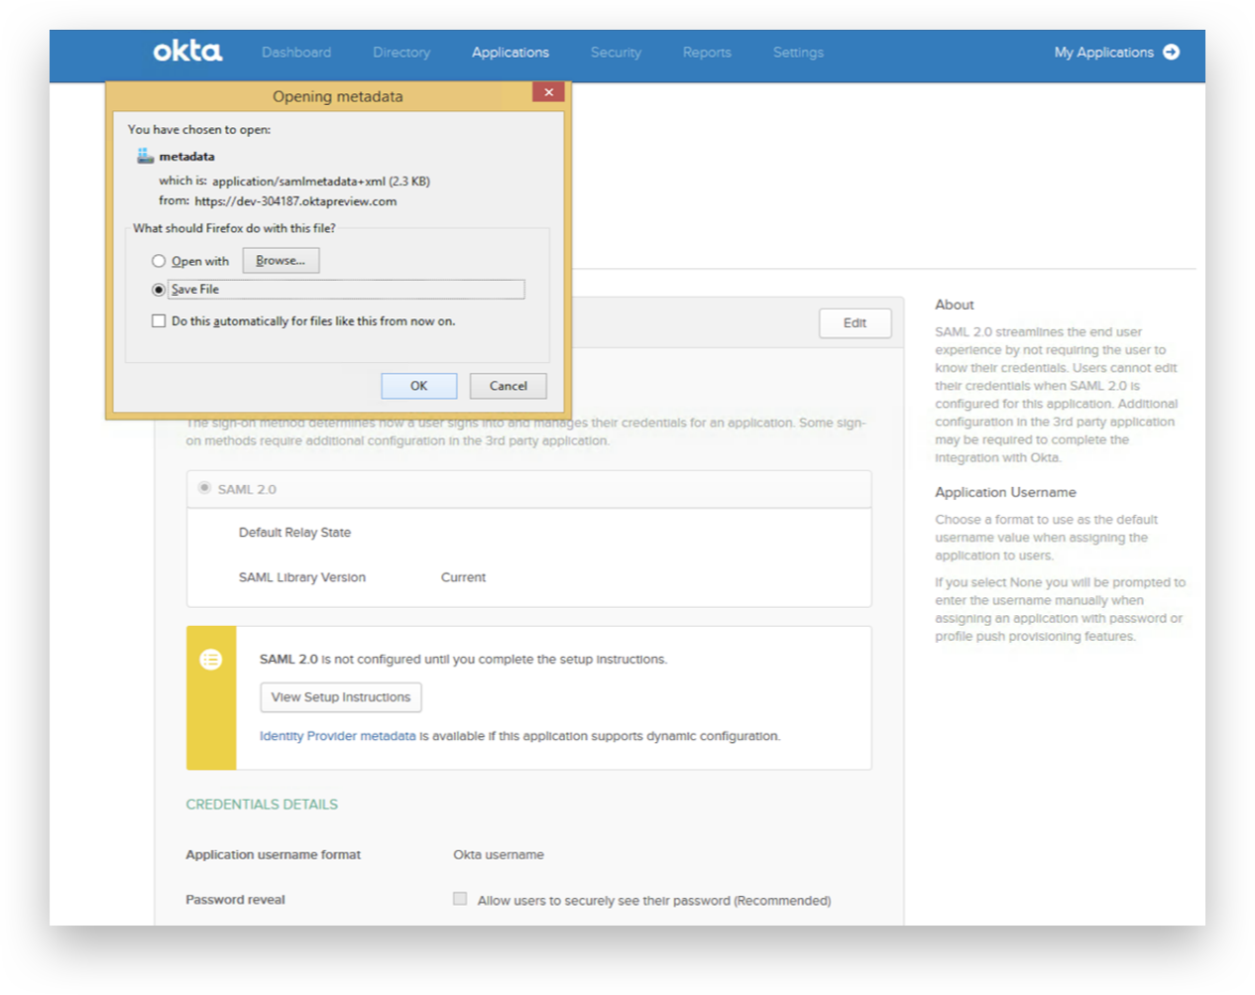1255x995 pixels.
Task: Open the Security menu
Action: click(616, 53)
